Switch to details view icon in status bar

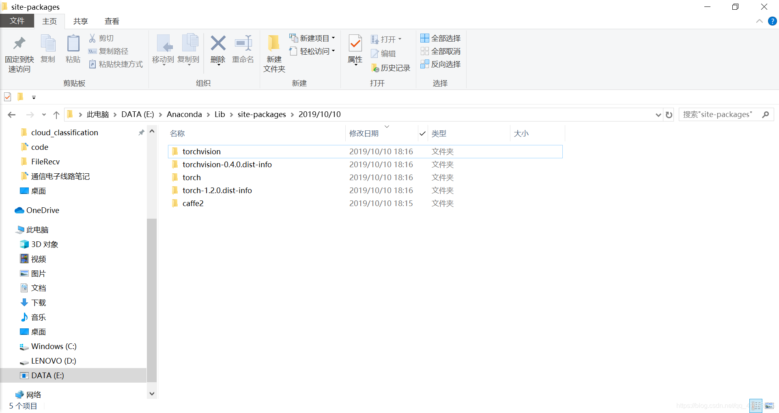(x=756, y=406)
